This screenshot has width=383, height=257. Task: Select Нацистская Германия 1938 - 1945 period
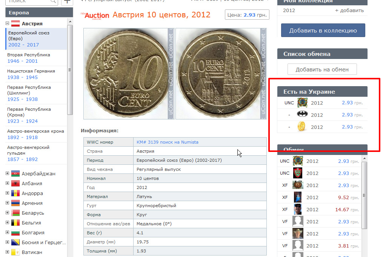coord(31,74)
